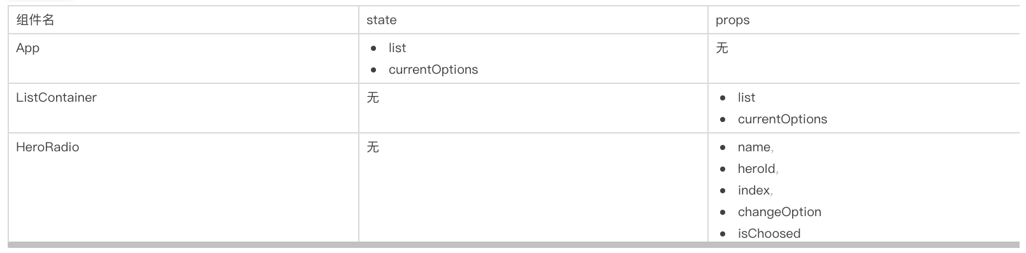Select the ListContainer component name cell
Screen dimensions: 1026x253
point(184,108)
